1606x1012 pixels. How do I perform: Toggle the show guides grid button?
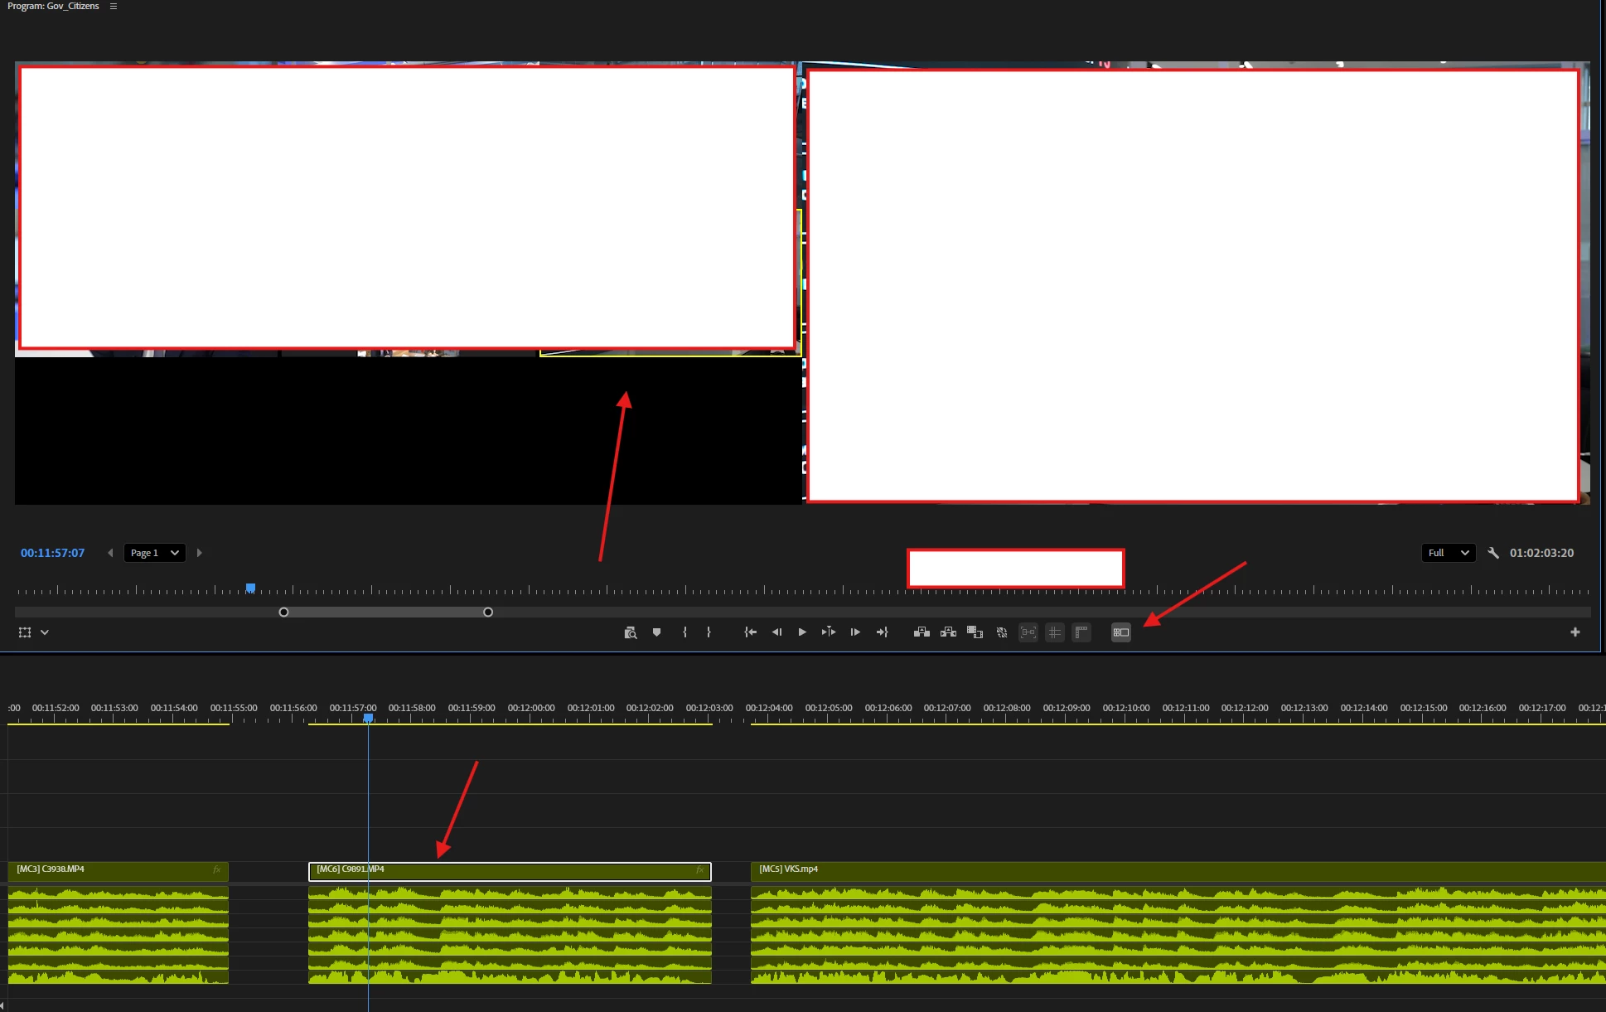pos(1055,632)
